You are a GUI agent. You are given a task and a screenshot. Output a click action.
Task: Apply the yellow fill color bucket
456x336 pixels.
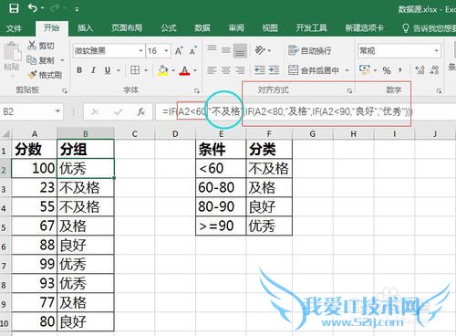(163, 70)
